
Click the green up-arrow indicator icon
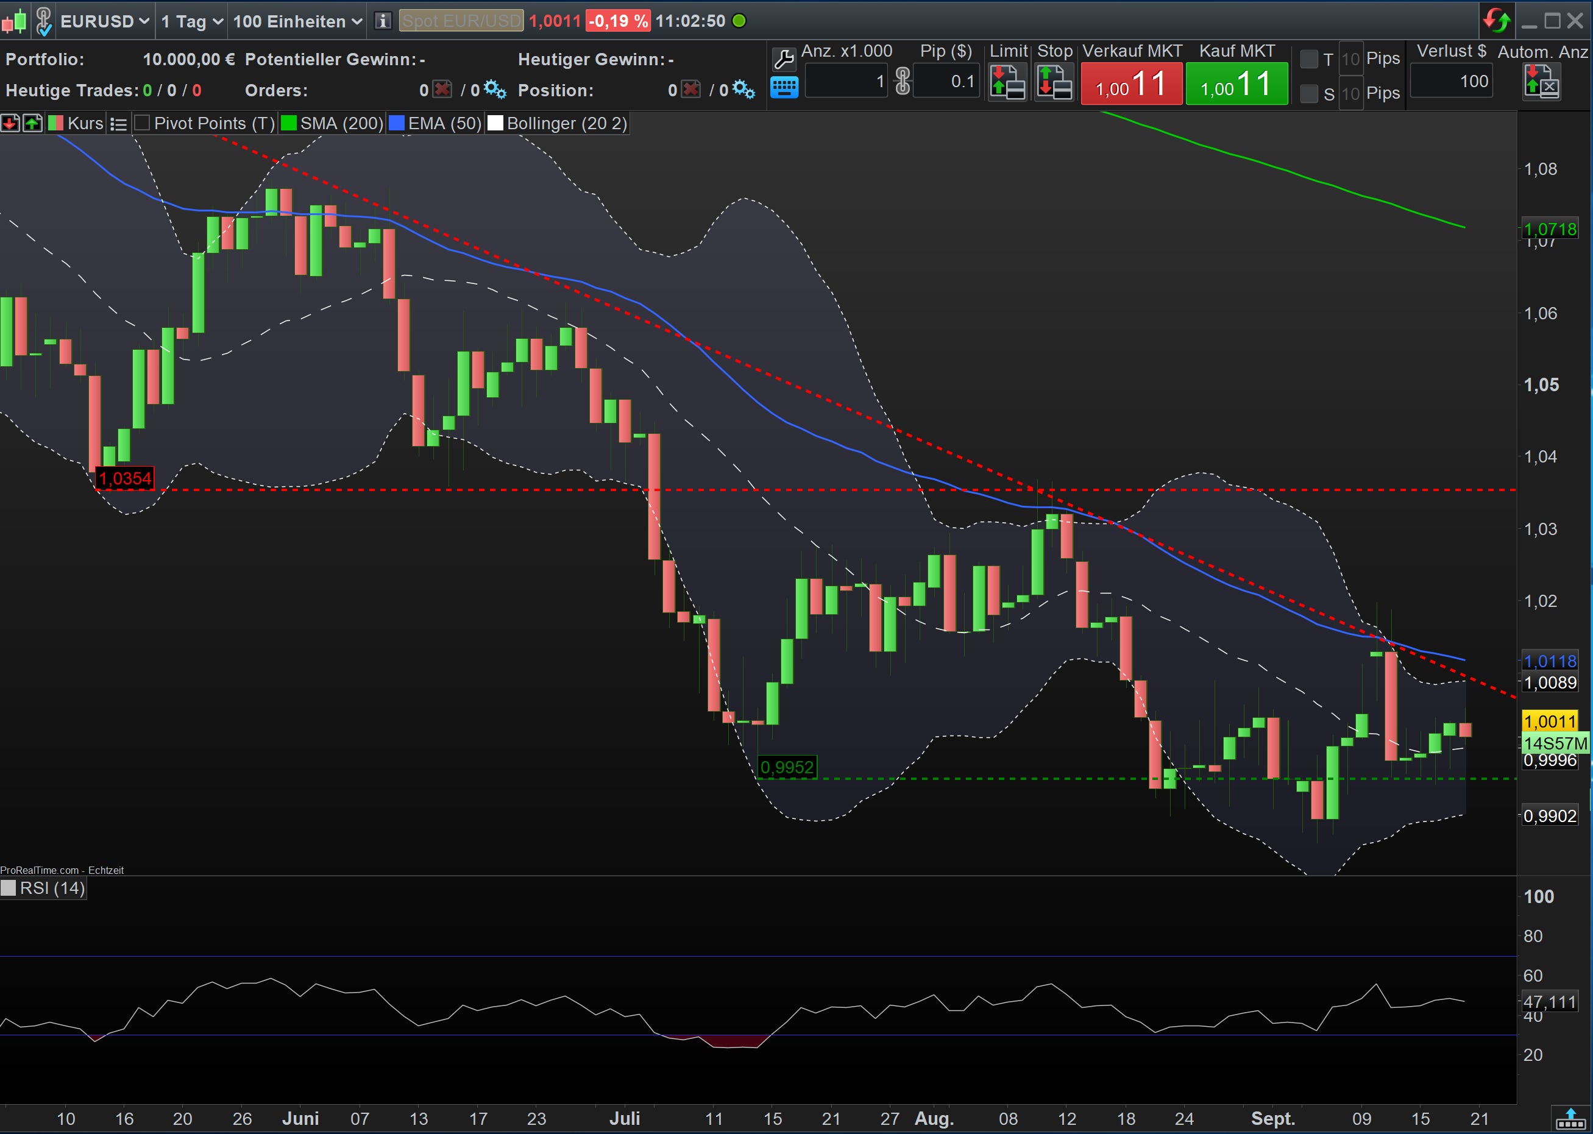33,124
